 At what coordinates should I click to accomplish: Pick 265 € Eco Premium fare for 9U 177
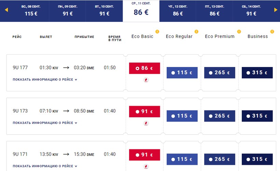[x=220, y=73]
